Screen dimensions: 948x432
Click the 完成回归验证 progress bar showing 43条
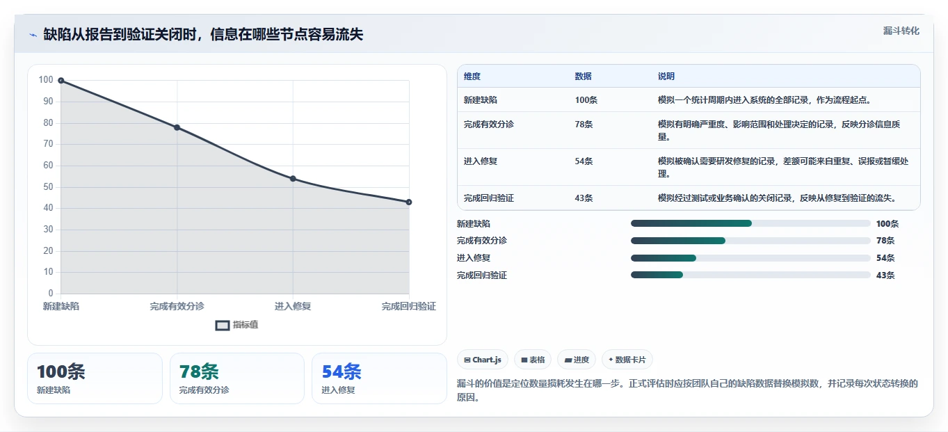750,275
